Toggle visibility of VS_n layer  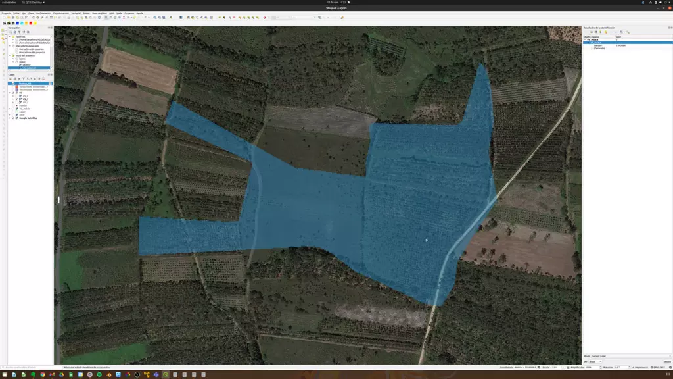16,96
